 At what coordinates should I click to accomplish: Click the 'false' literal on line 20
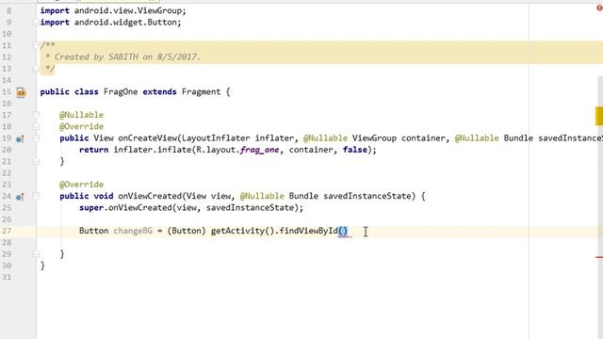coord(355,150)
